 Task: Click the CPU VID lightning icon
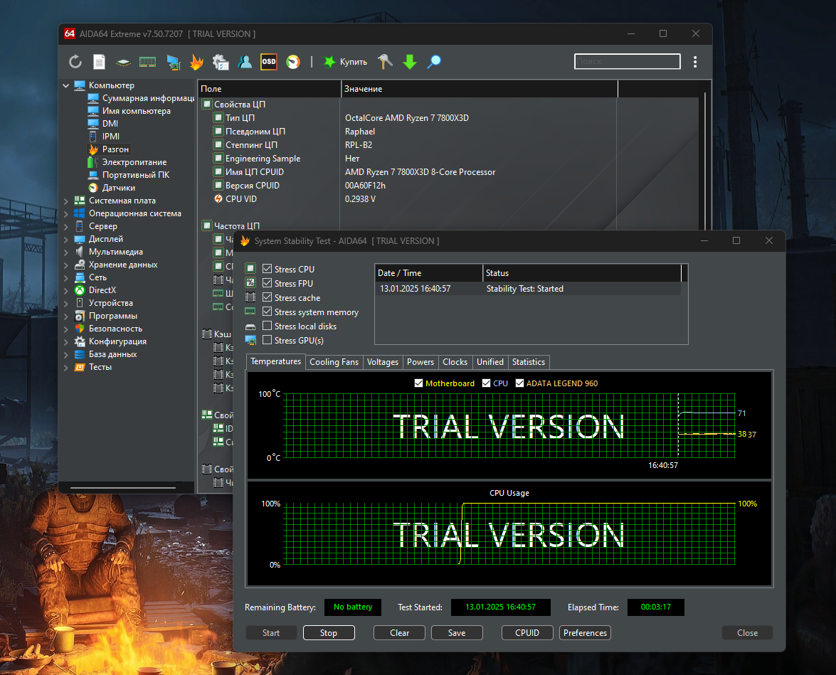click(218, 199)
